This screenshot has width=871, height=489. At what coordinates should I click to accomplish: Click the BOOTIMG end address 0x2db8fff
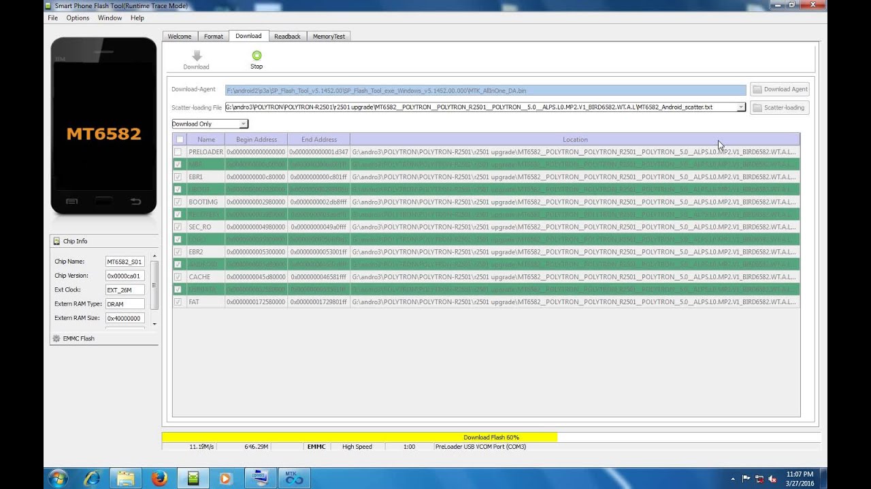pyautogui.click(x=318, y=202)
